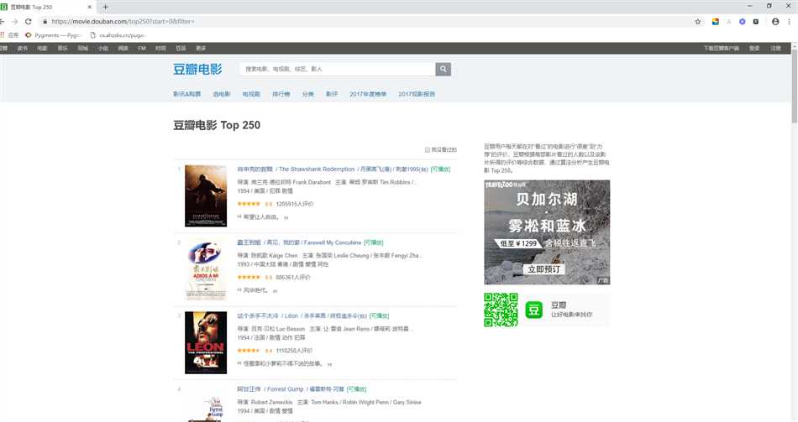The width and height of the screenshot is (798, 422).
Task: Open Music (音乐) in the dark bar
Action: [63, 49]
